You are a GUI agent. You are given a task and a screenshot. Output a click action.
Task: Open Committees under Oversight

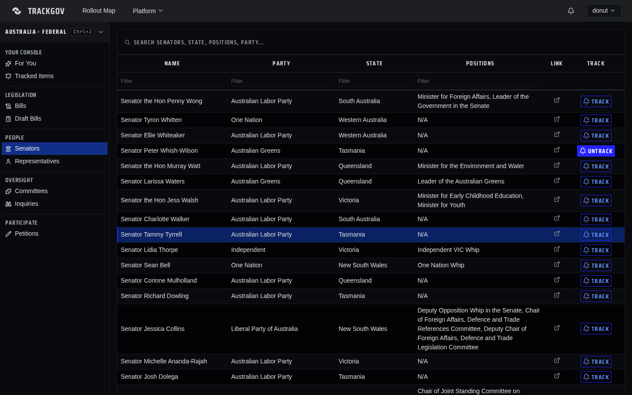[x=54, y=191]
